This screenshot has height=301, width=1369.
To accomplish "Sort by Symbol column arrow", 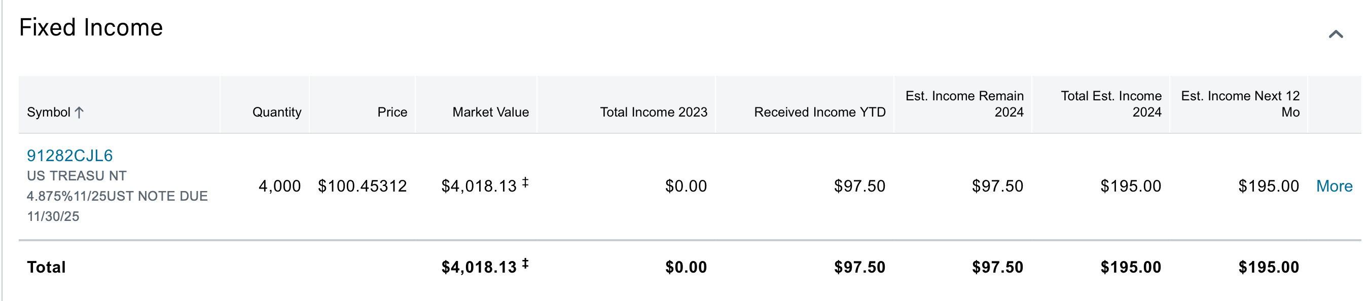I will pos(79,112).
